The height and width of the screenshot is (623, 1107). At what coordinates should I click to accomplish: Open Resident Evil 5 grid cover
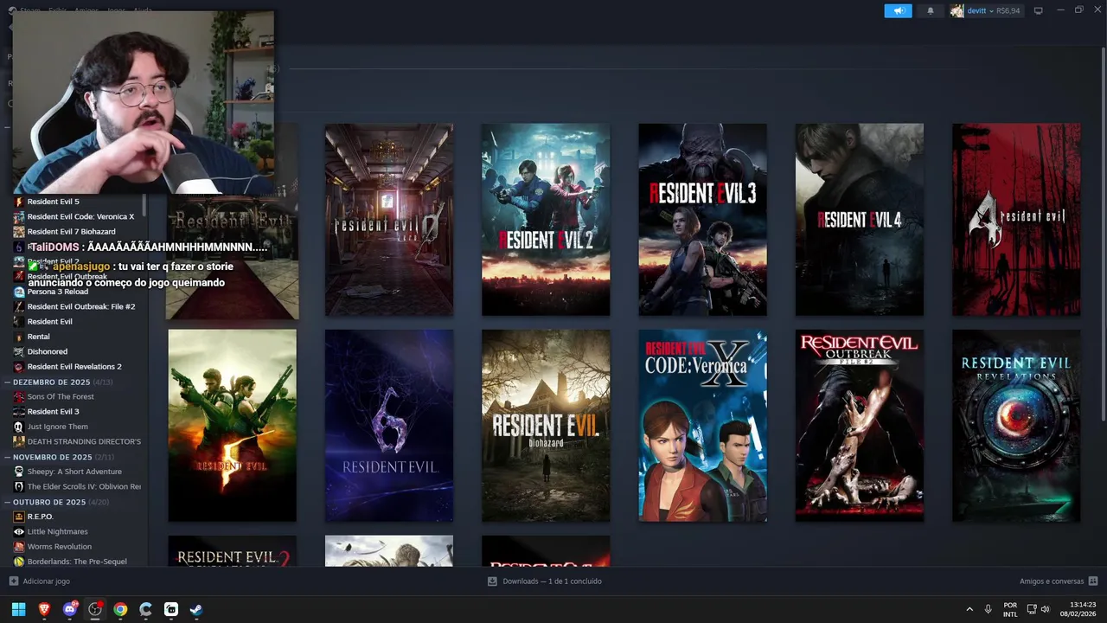coord(232,426)
